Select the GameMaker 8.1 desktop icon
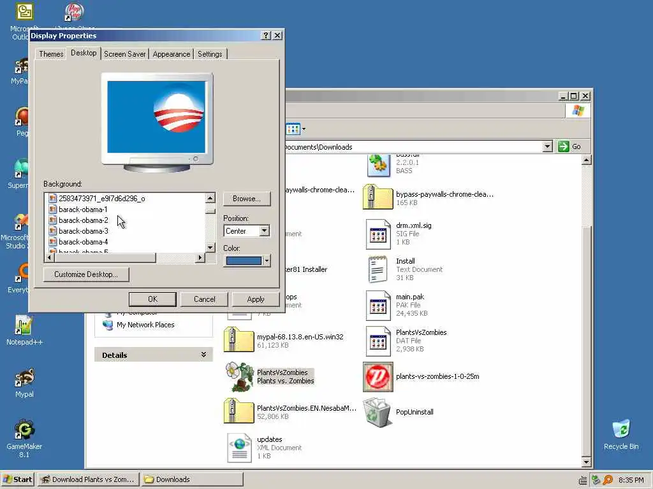Screen dimensions: 653x489 tap(24, 430)
